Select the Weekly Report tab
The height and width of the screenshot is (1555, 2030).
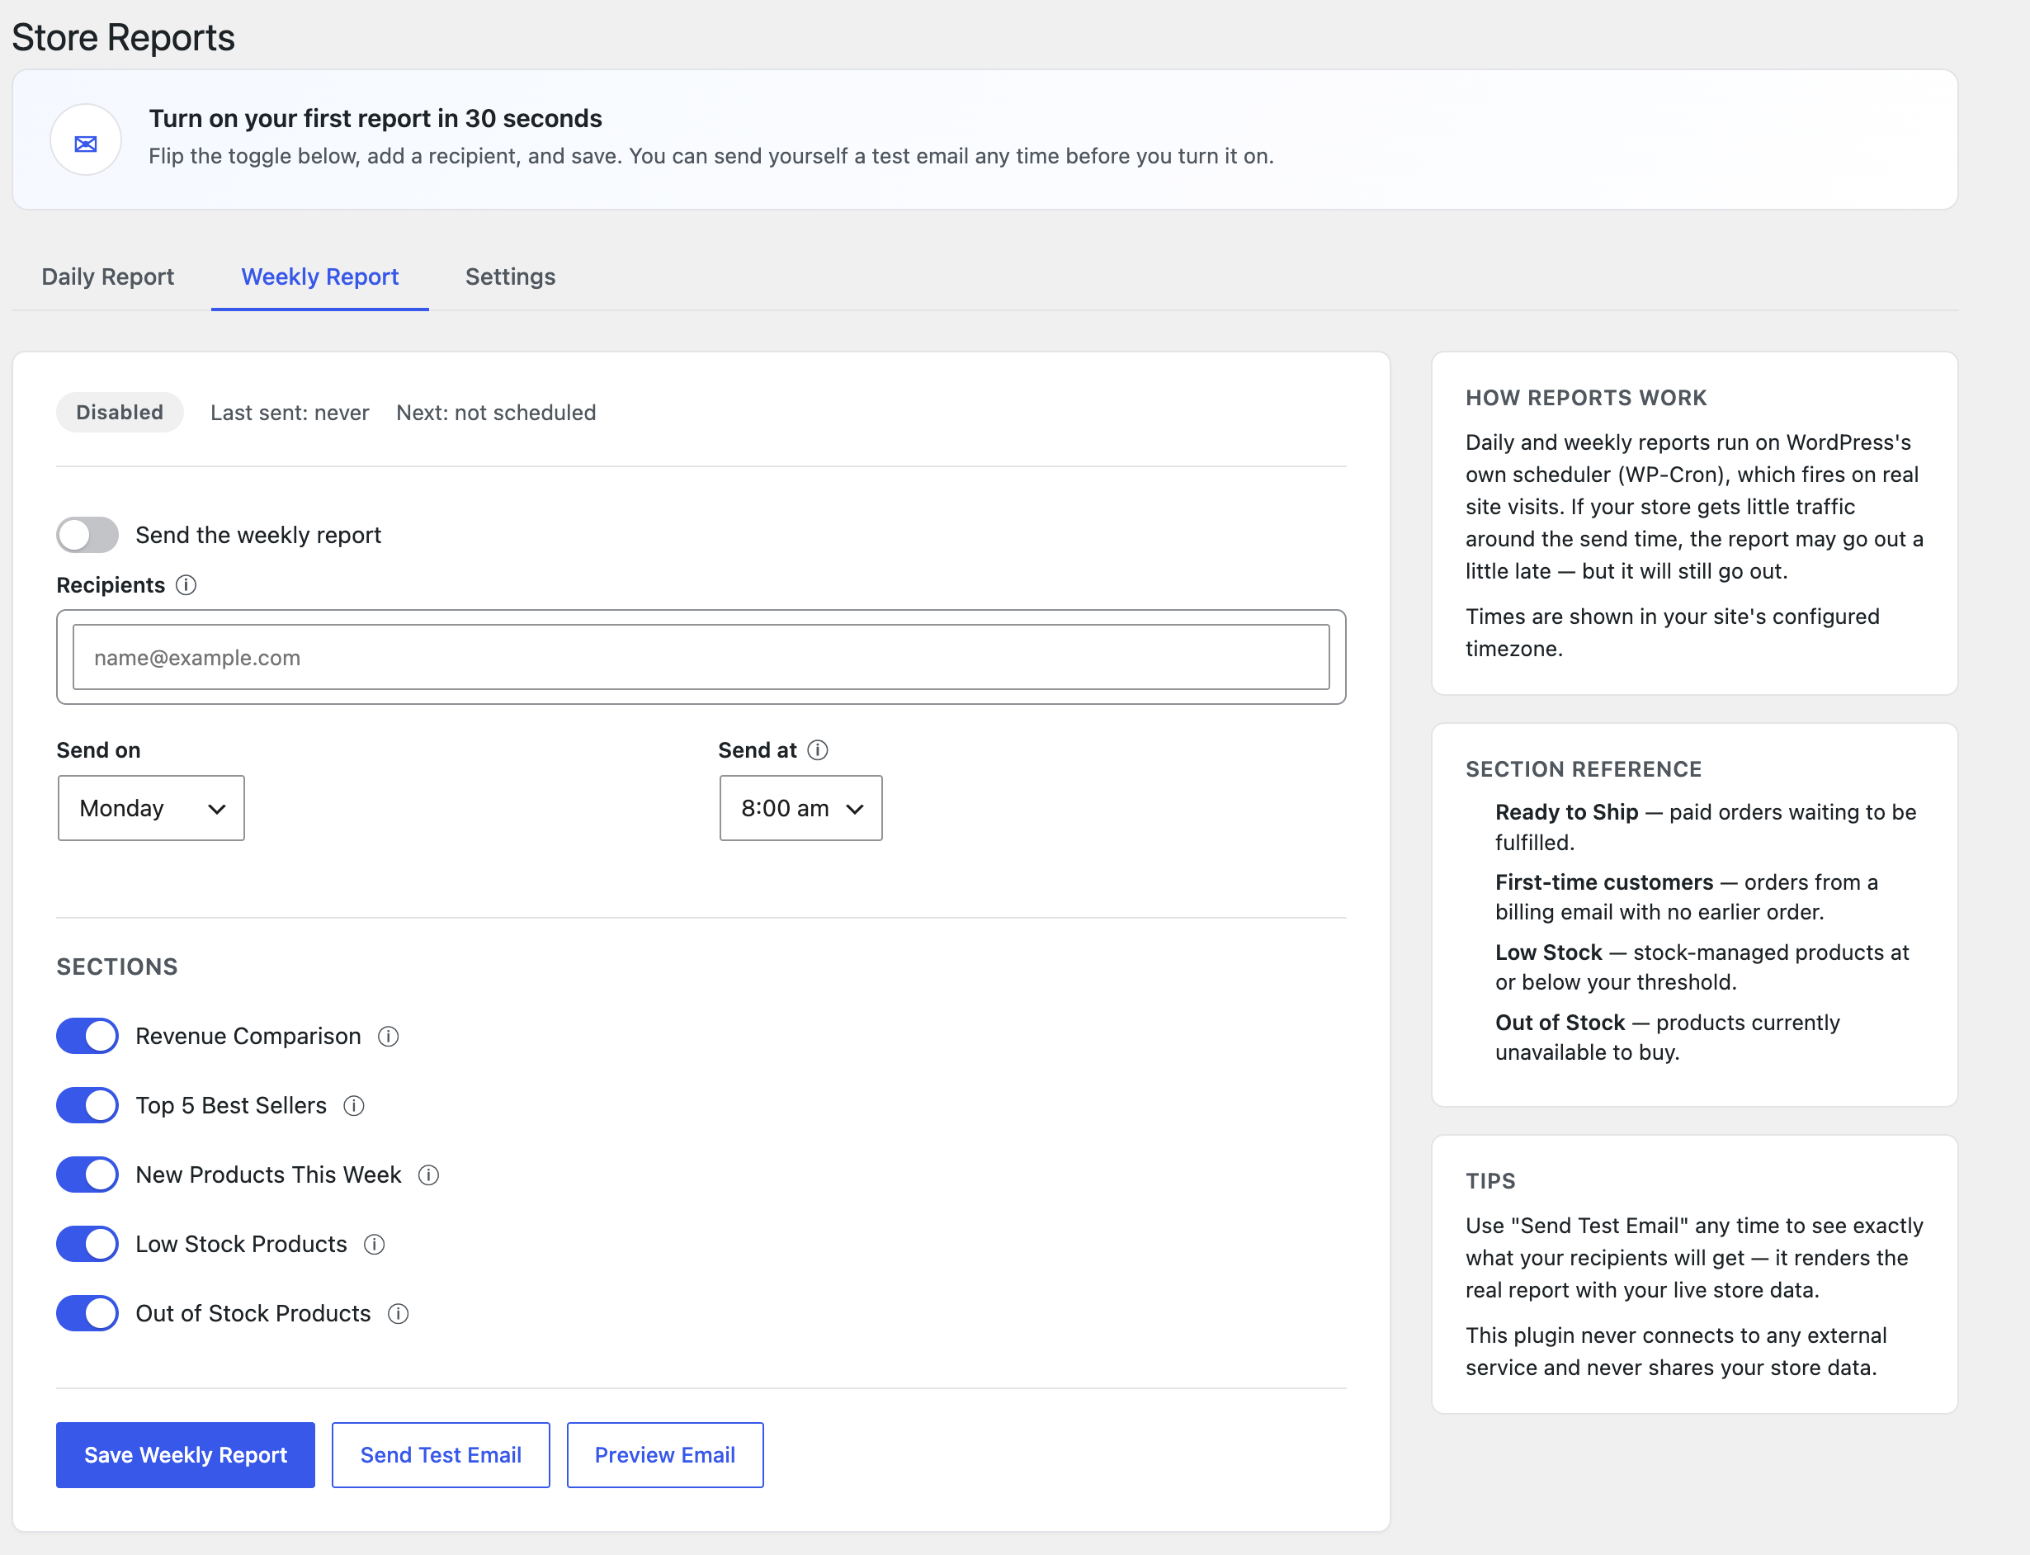(x=320, y=276)
